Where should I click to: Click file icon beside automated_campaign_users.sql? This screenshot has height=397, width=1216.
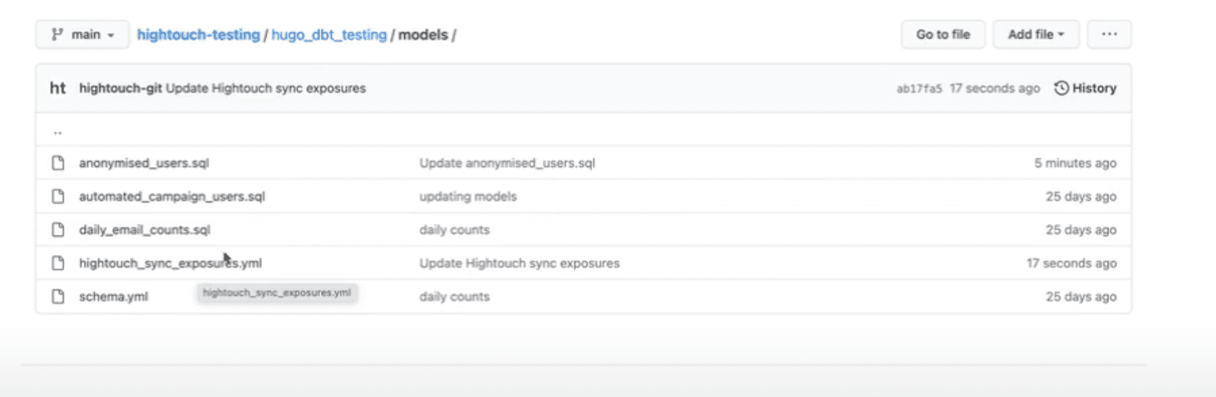[x=57, y=196]
